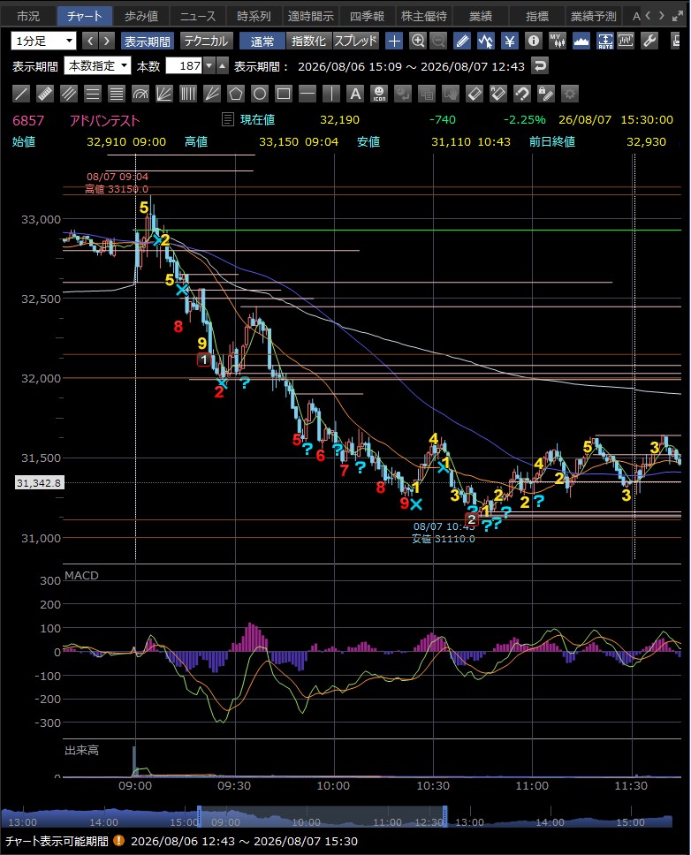The height and width of the screenshot is (855, 691).
Task: Select the circle shape tool
Action: point(260,94)
